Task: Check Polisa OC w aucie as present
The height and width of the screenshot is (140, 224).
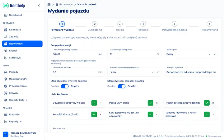Action: pyautogui.click(x=151, y=103)
